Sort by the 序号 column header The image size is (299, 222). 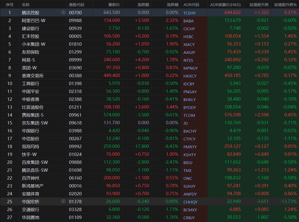9,5
